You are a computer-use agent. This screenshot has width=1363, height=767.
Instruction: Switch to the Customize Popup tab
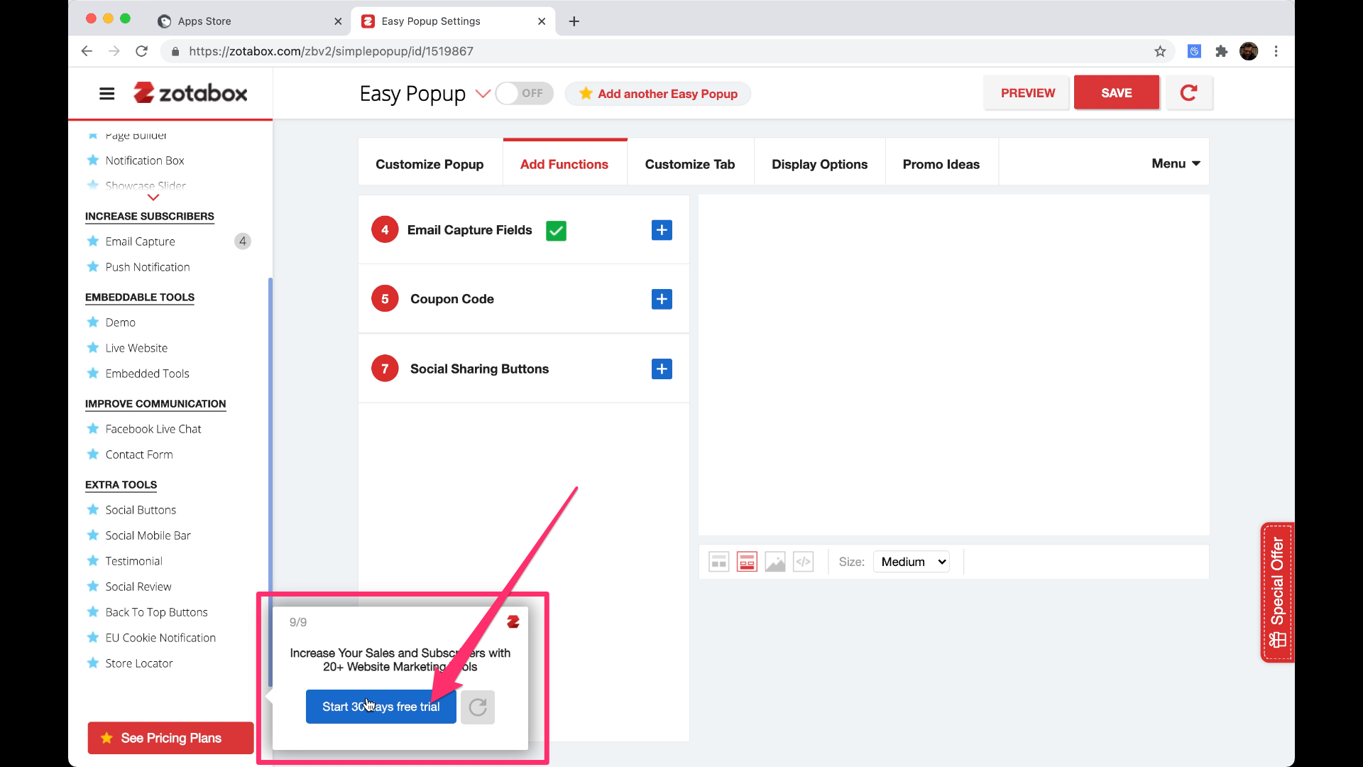(x=429, y=164)
